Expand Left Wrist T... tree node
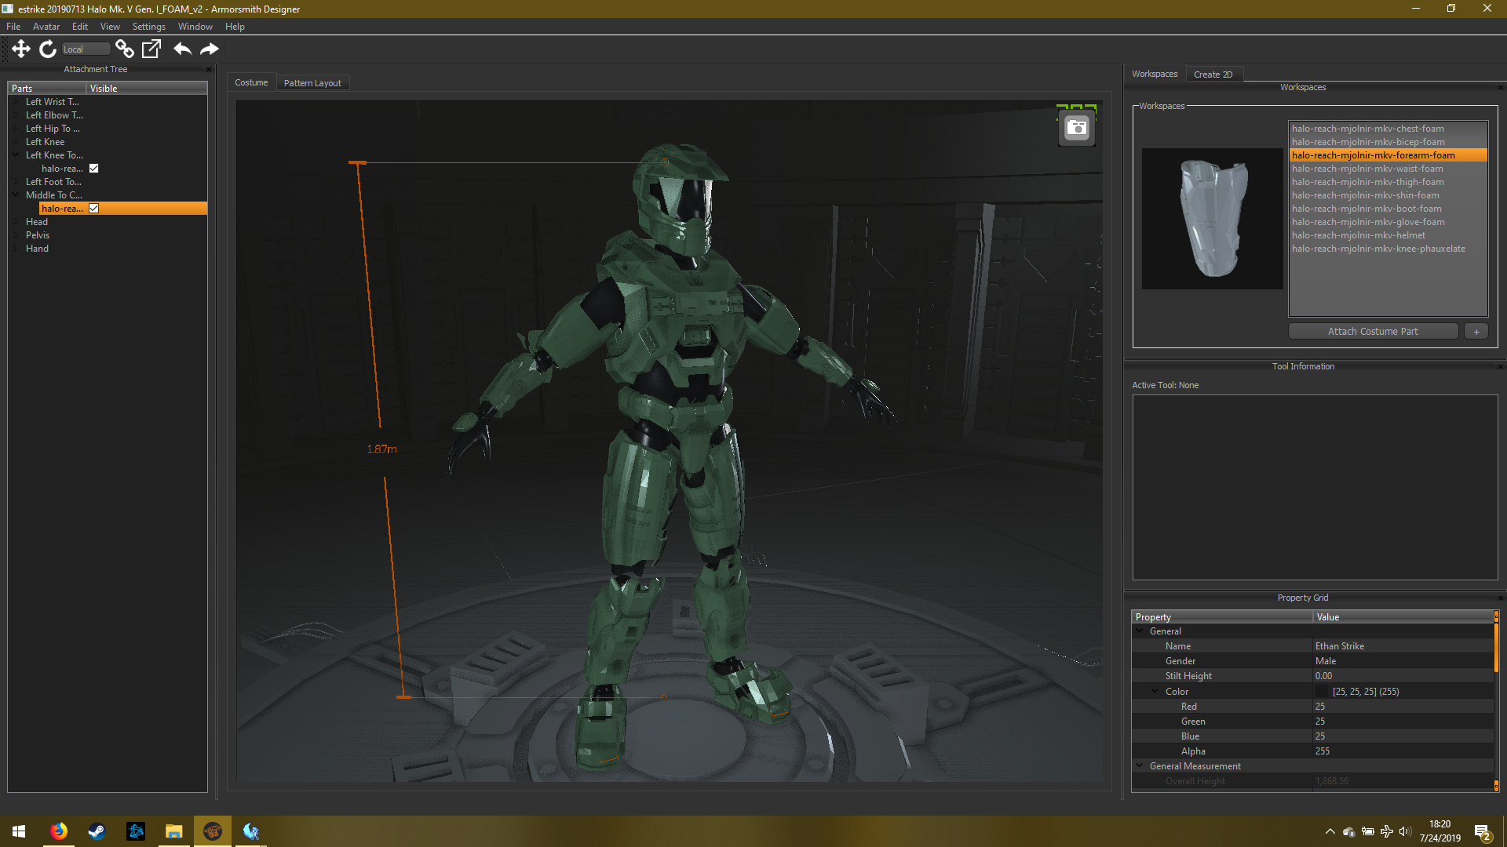The height and width of the screenshot is (847, 1507). [16, 102]
